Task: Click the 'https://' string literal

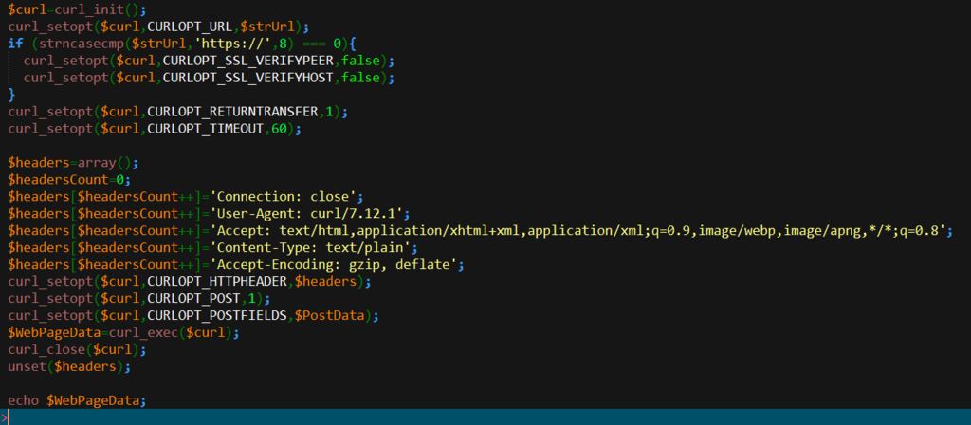Action: coord(233,44)
